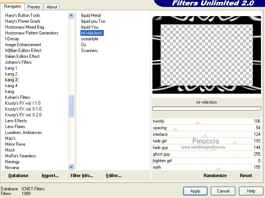Click the twistify slider
265x198 pixels.
[x=207, y=121]
